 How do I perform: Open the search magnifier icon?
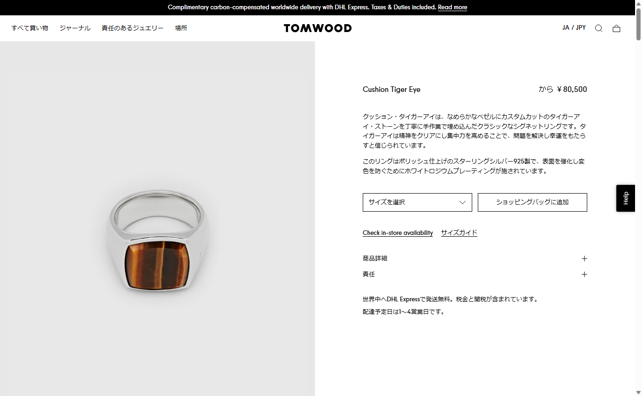[599, 28]
